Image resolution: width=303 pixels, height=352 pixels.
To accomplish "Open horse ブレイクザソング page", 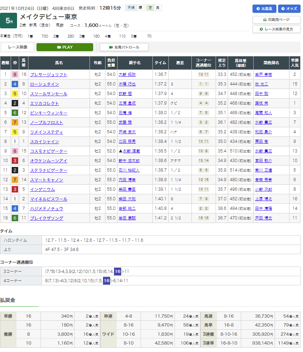I will (x=47, y=218).
